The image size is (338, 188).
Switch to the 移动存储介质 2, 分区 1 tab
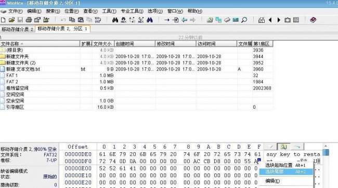(62, 29)
